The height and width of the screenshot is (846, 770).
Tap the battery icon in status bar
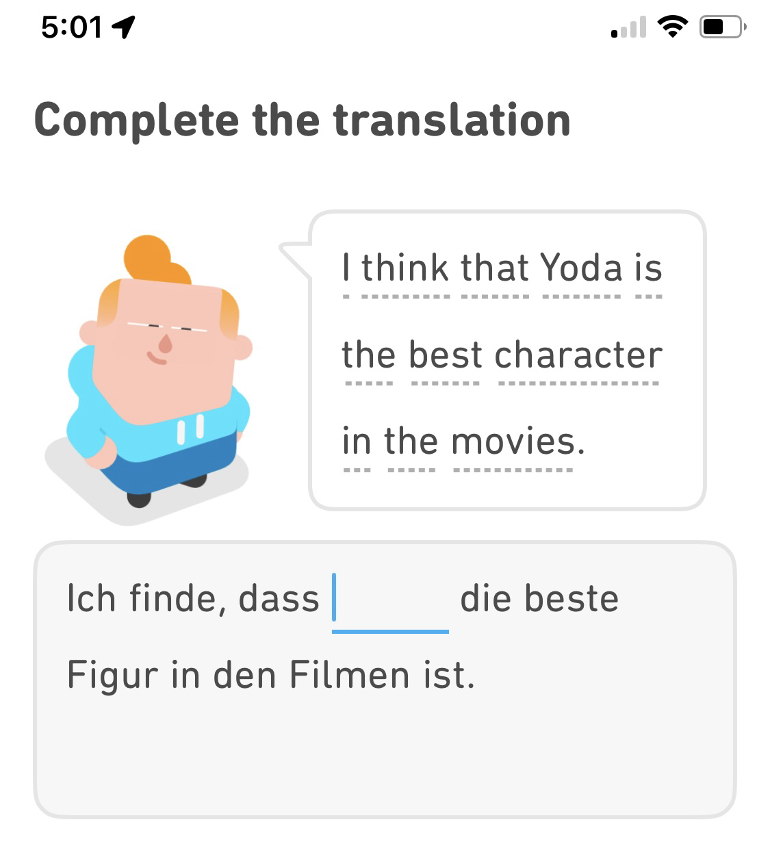[x=721, y=27]
